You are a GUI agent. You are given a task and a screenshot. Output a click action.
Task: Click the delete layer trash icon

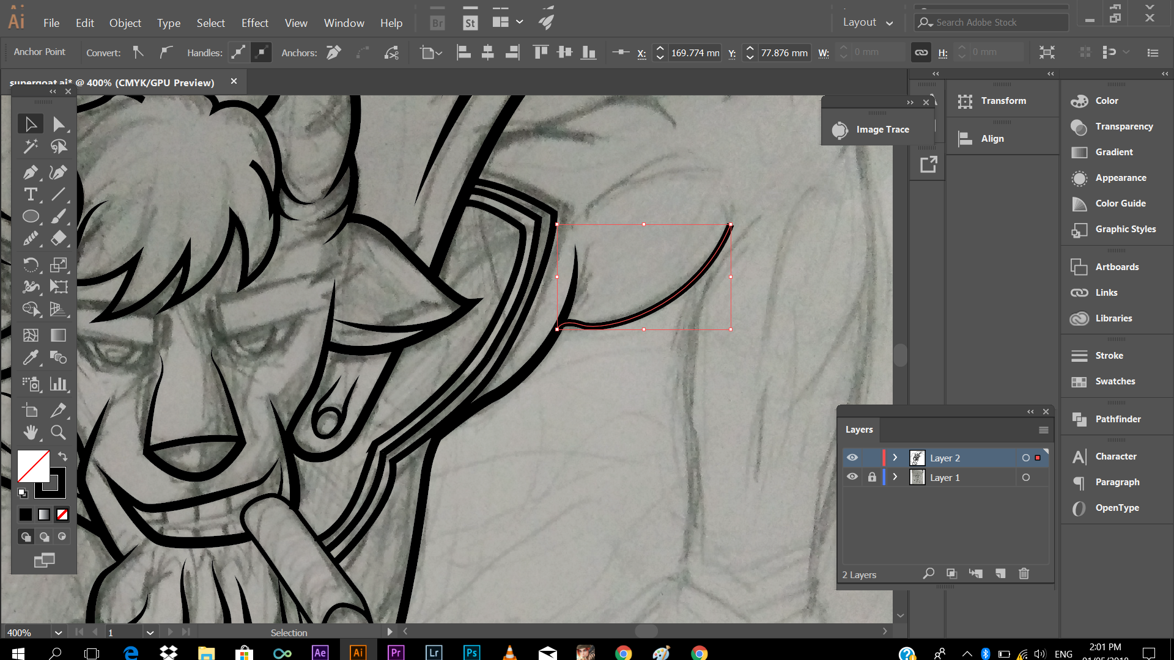1024,573
